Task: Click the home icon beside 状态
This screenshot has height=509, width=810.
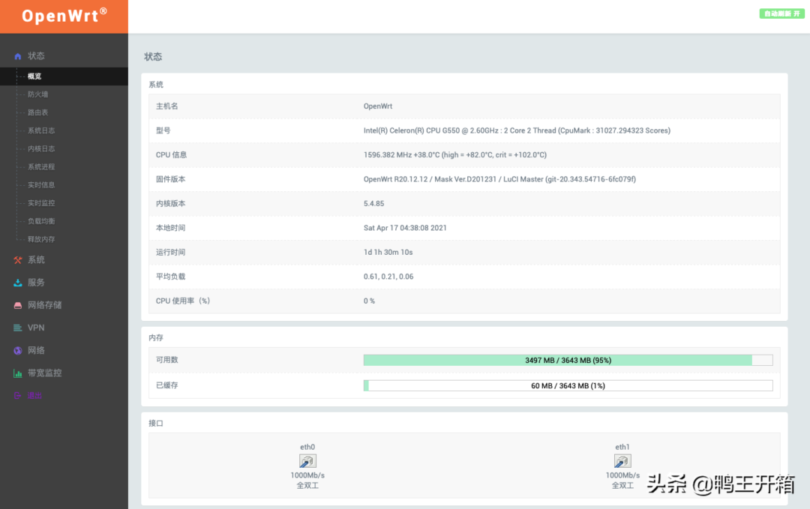Action: [x=17, y=56]
